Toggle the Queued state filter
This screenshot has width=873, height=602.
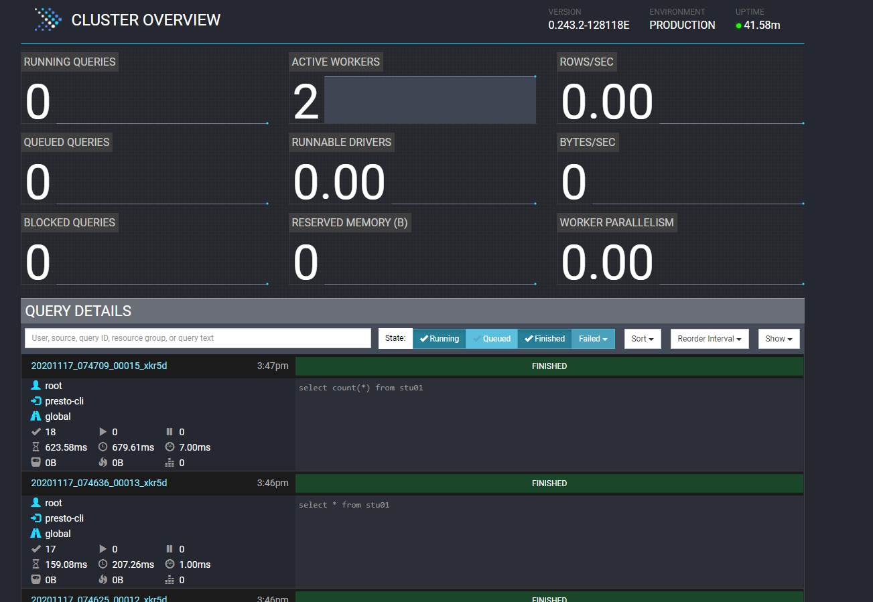[x=492, y=339]
